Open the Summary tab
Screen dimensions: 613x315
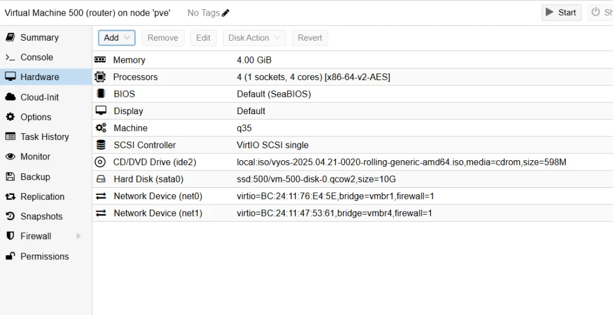pos(39,38)
